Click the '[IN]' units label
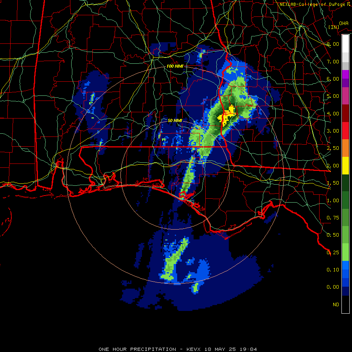Image resolution: width=352 pixels, height=352 pixels. tap(334, 27)
